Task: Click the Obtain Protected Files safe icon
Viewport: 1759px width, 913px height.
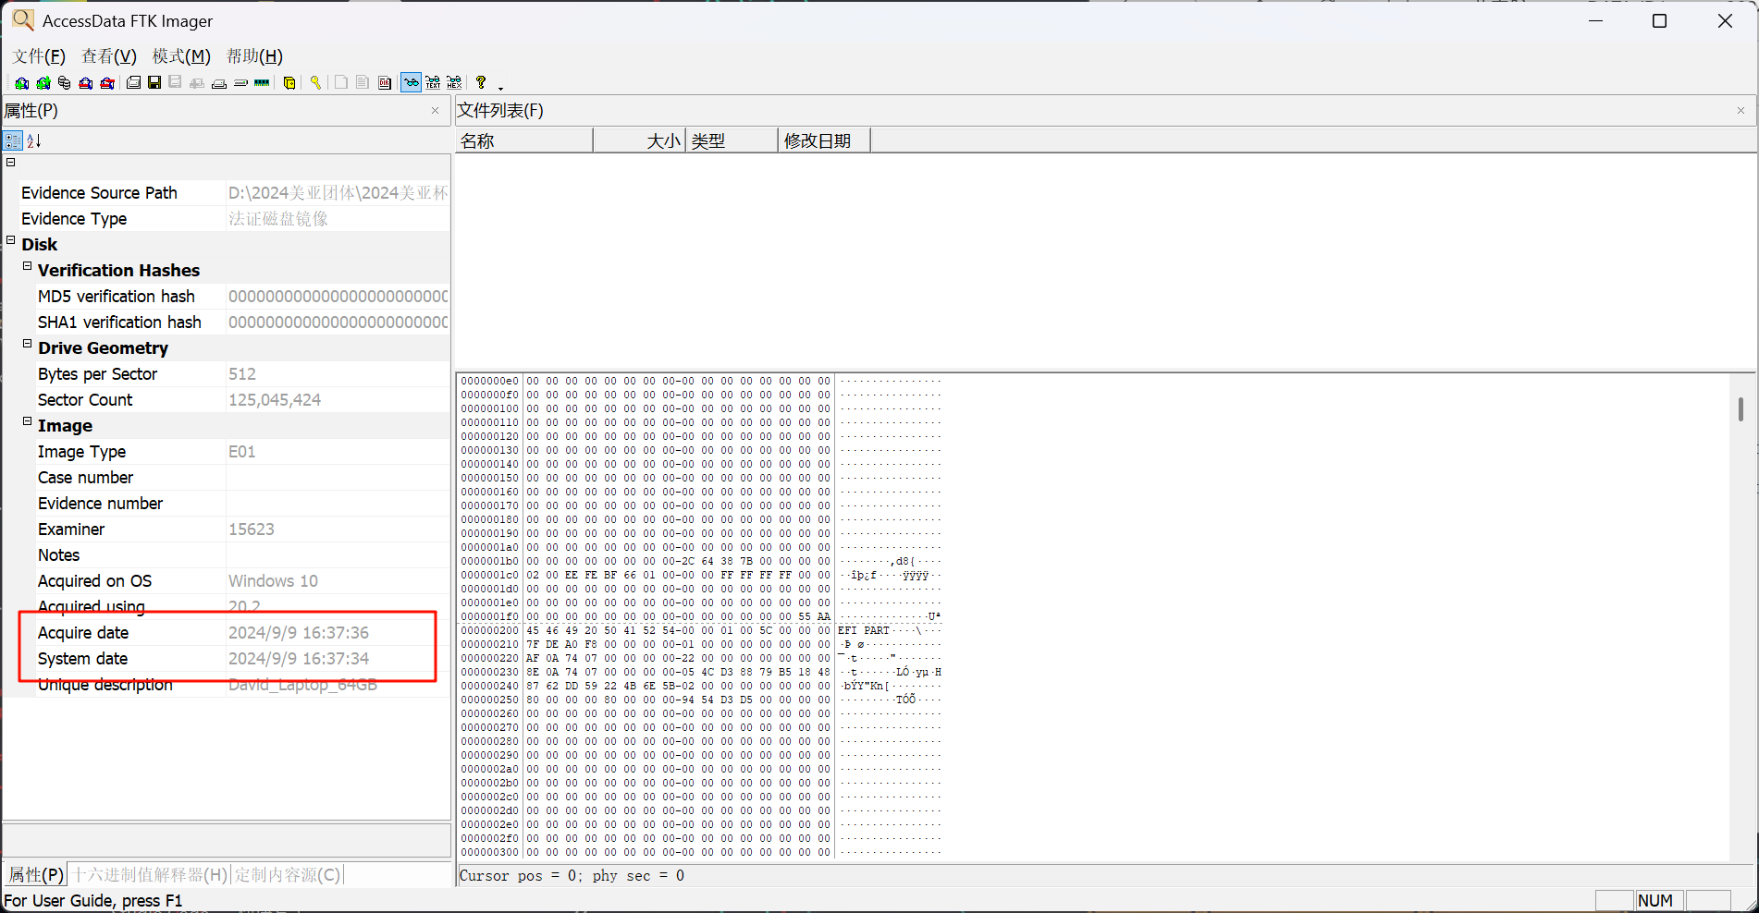Action: click(x=289, y=82)
